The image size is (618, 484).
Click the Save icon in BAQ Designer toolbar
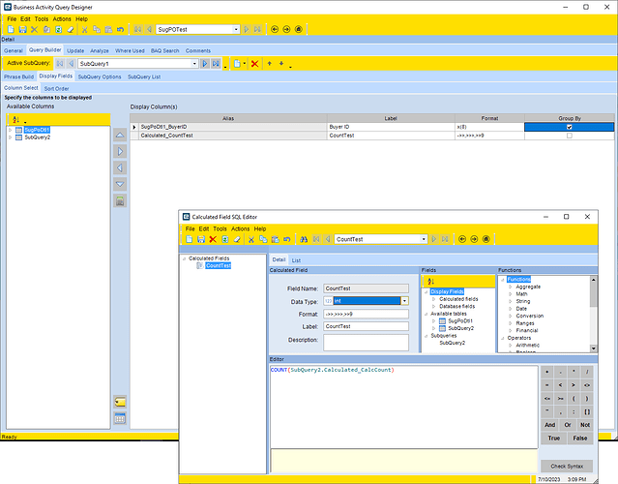click(21, 30)
